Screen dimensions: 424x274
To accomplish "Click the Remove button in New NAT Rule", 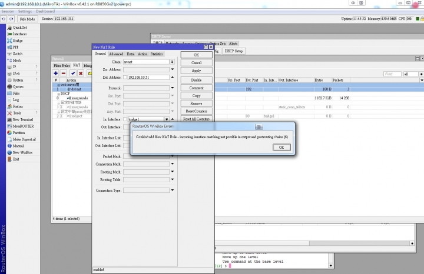I will click(196, 103).
